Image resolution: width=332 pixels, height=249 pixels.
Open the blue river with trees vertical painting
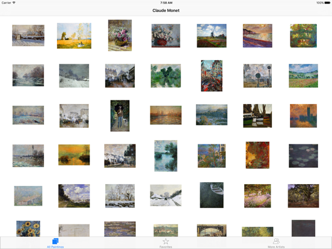tap(166, 156)
